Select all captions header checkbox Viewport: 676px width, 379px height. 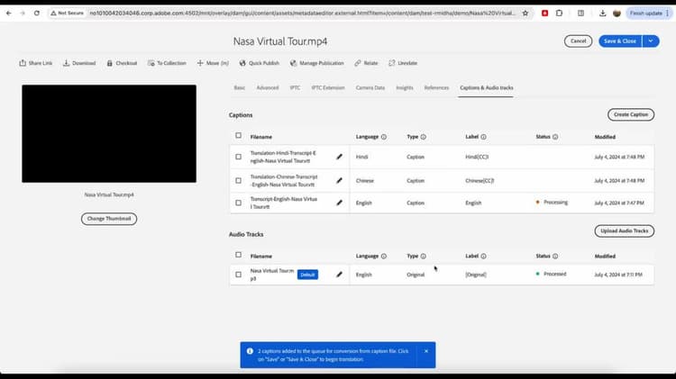(239, 135)
